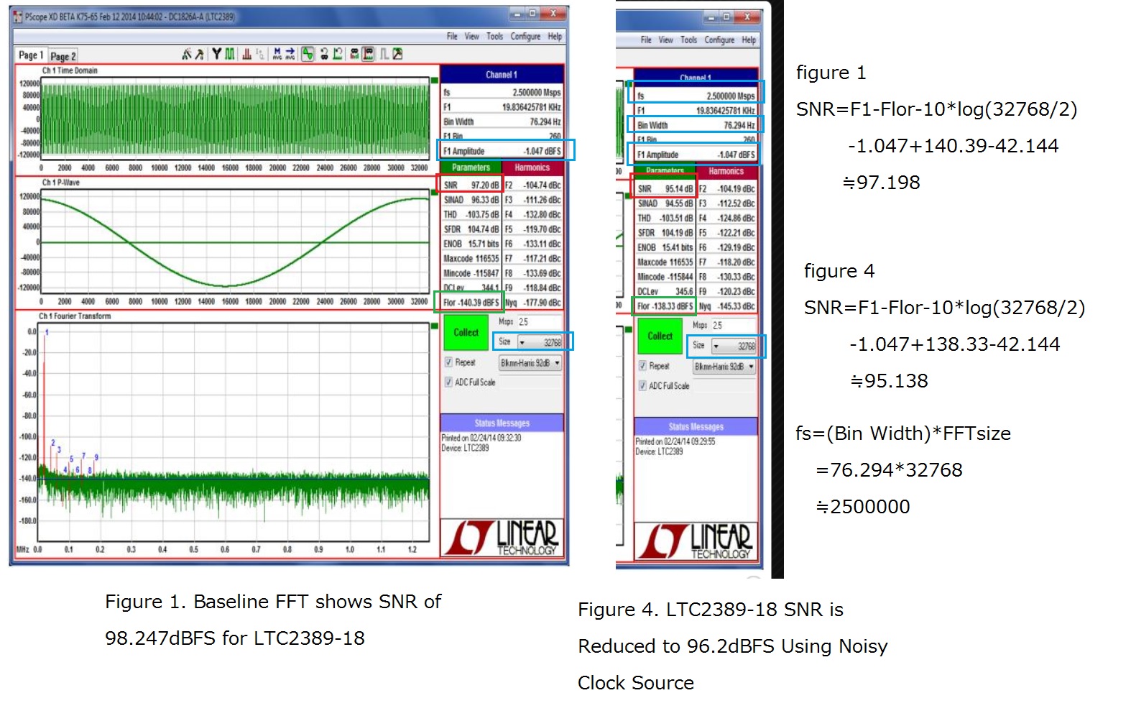Click the PScope app icon in the title bar
Screen dimensions: 1131x716
pos(18,17)
